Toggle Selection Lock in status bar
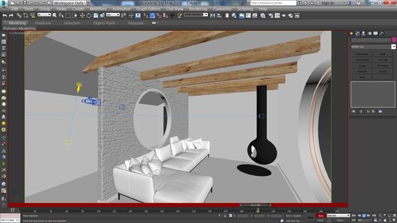This screenshot has width=397, height=223. coord(225,216)
